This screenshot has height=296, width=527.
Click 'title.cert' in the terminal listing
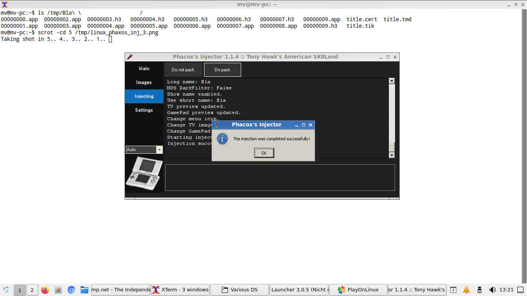[362, 19]
